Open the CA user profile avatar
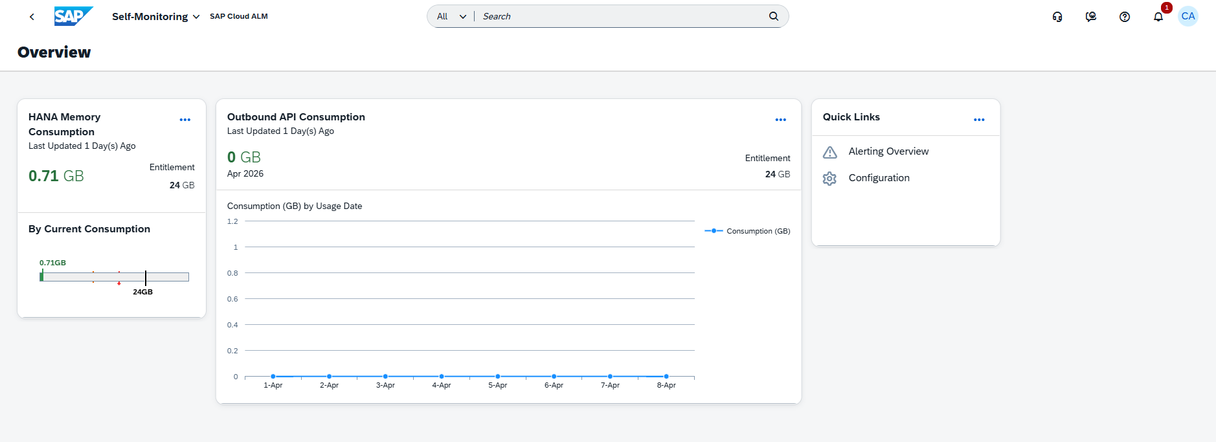Screen dimensions: 1216x442 pyautogui.click(x=1188, y=16)
